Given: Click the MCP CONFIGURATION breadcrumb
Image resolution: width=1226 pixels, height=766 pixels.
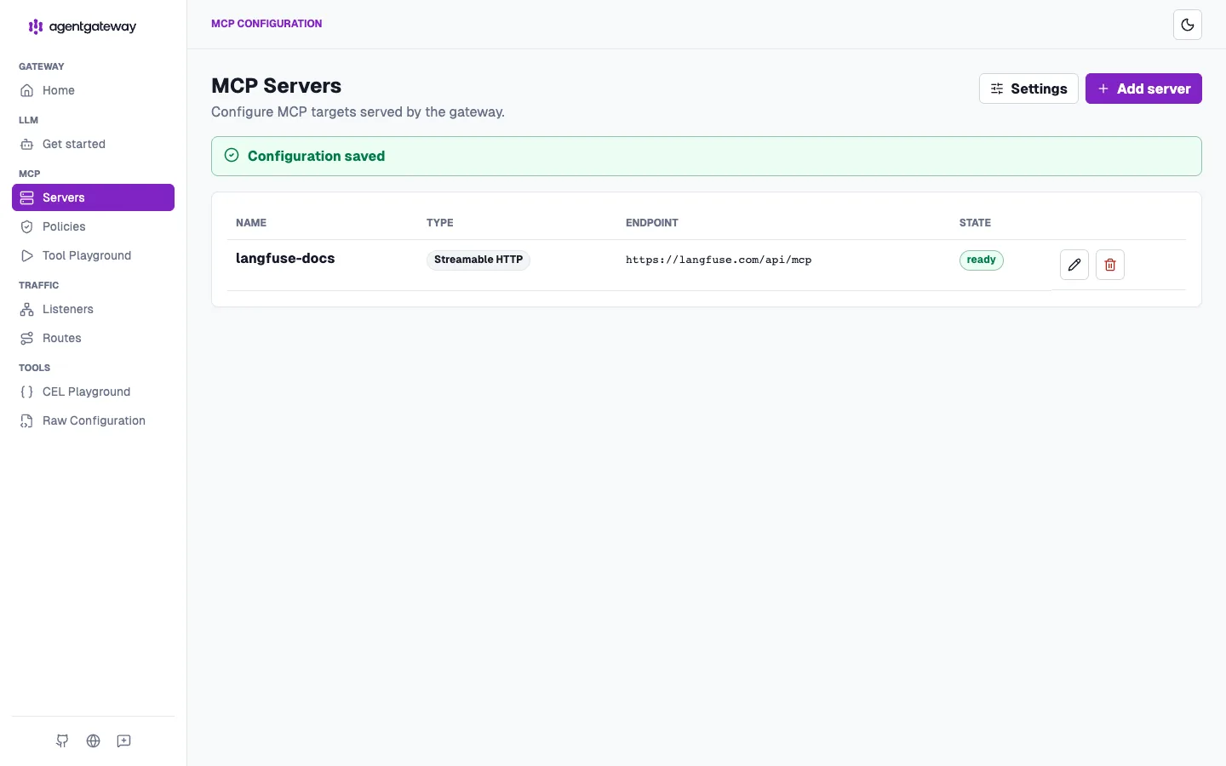Looking at the screenshot, I should (x=266, y=24).
